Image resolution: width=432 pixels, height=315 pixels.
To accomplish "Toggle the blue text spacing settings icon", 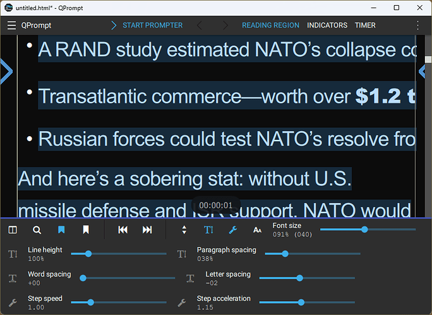I will (208, 230).
